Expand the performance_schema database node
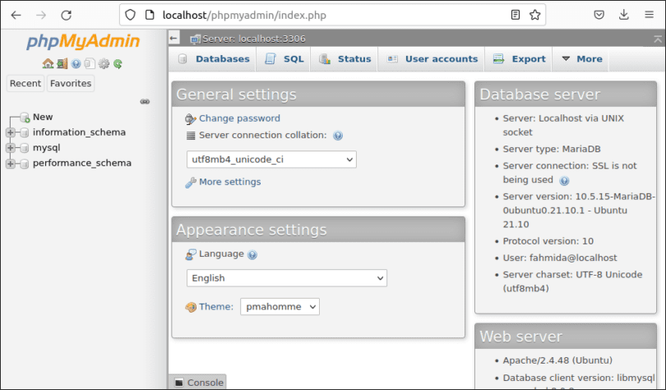This screenshot has width=666, height=390. [x=11, y=164]
